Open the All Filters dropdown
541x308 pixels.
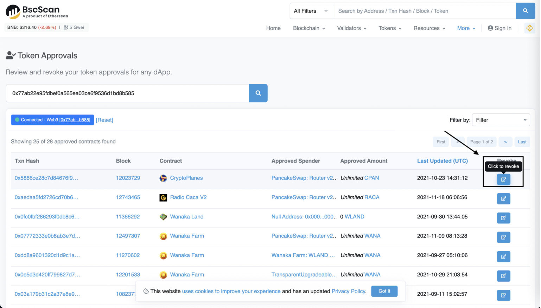coord(311,11)
